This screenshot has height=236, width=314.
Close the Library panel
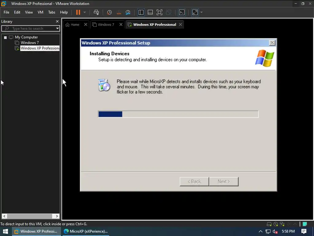(x=57, y=21)
